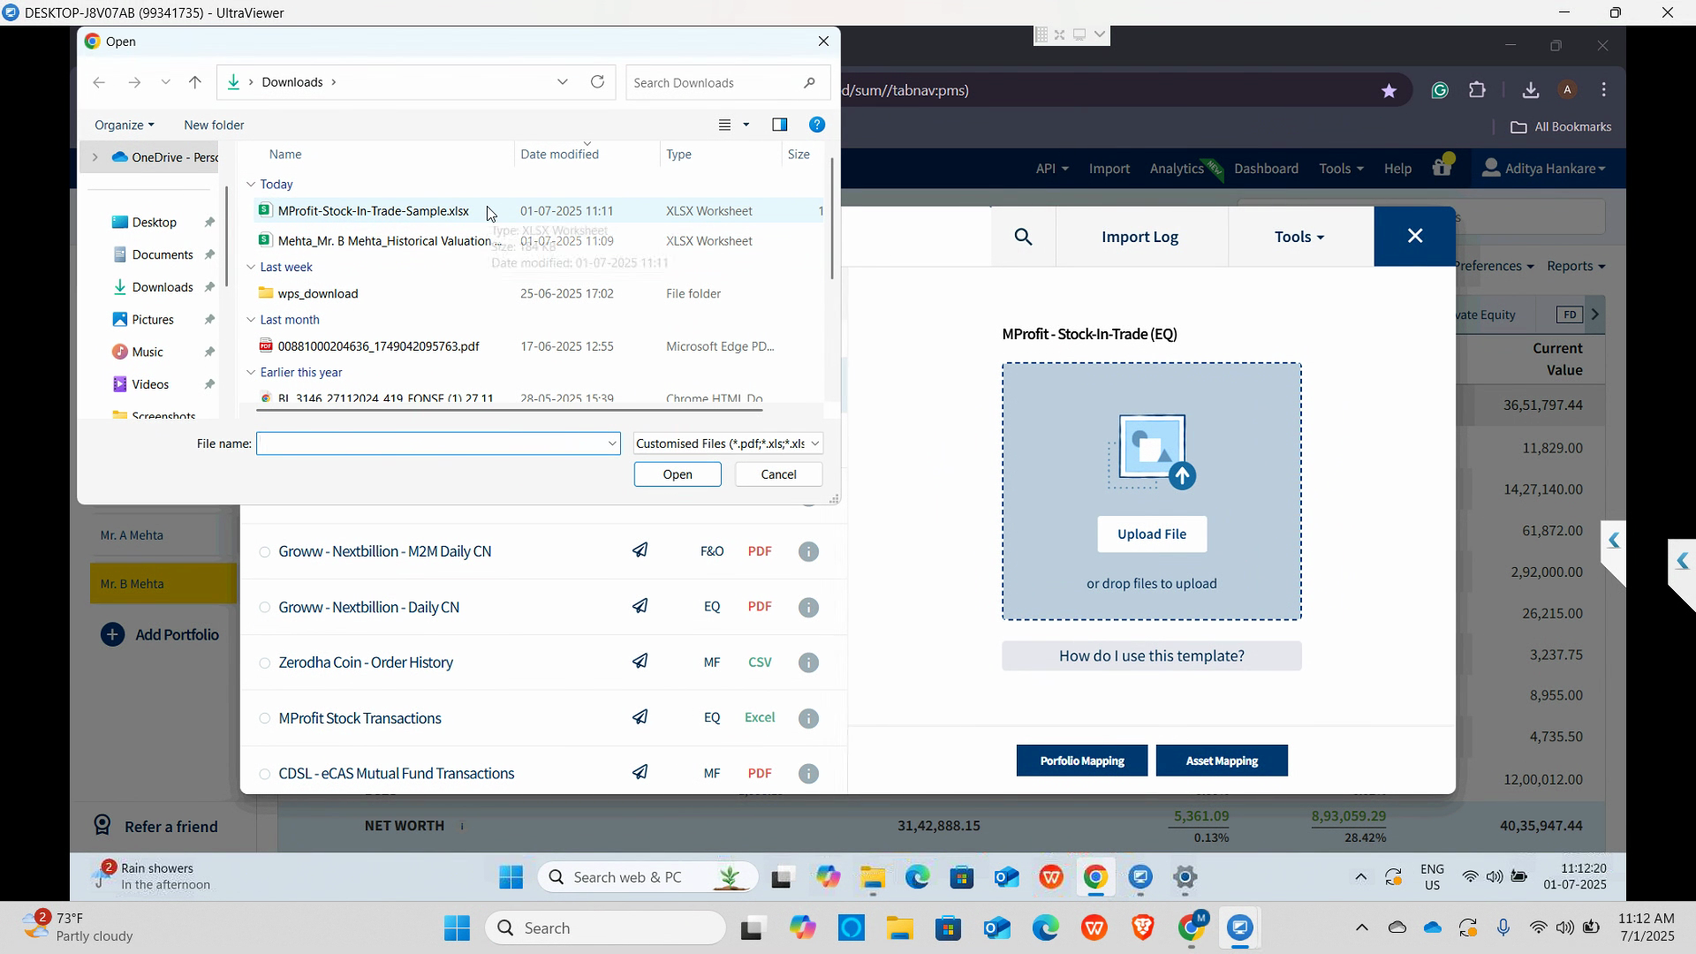Screen dimensions: 1696x954
Task: Click Open button in file dialog
Action: [x=678, y=474]
